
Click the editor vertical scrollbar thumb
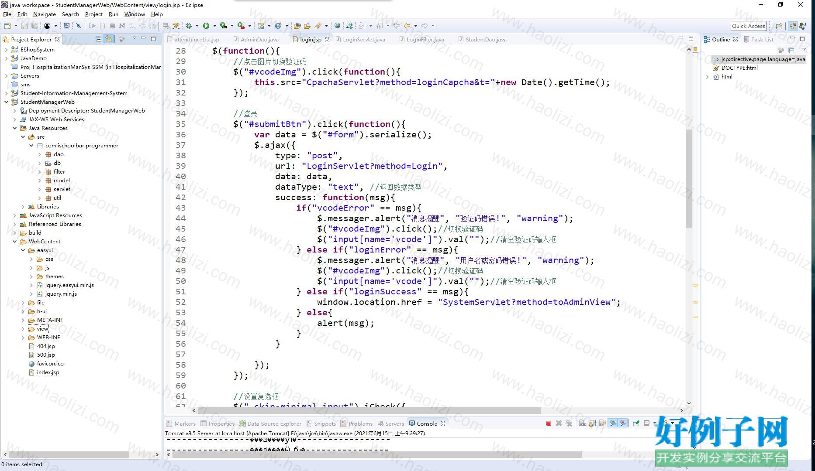tap(689, 179)
